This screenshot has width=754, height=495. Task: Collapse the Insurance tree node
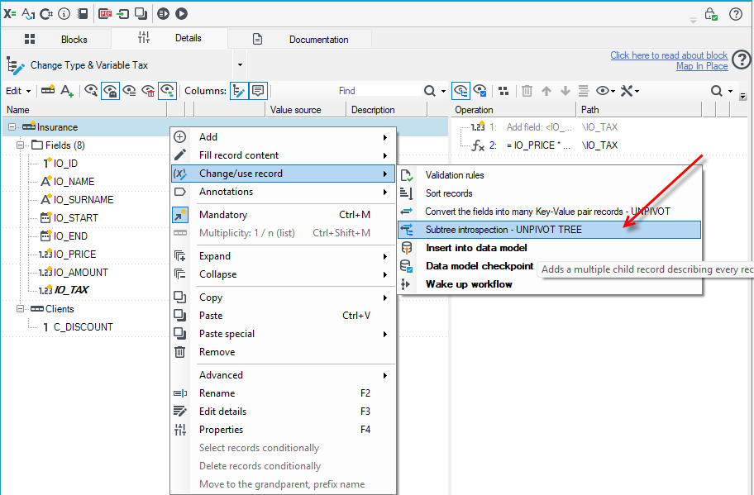(12, 127)
